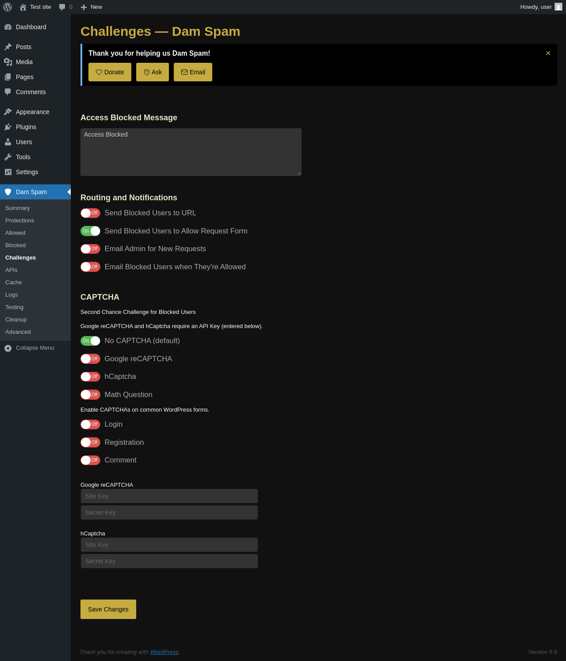Click the Dashboard gauge icon

tap(8, 27)
